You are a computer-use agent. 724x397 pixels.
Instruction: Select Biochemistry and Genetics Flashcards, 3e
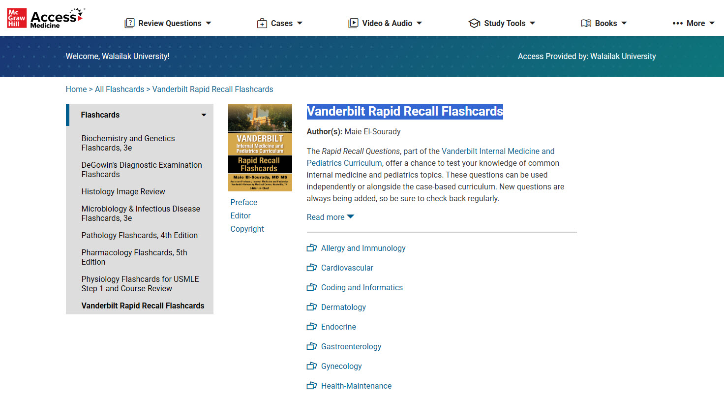[x=128, y=143]
